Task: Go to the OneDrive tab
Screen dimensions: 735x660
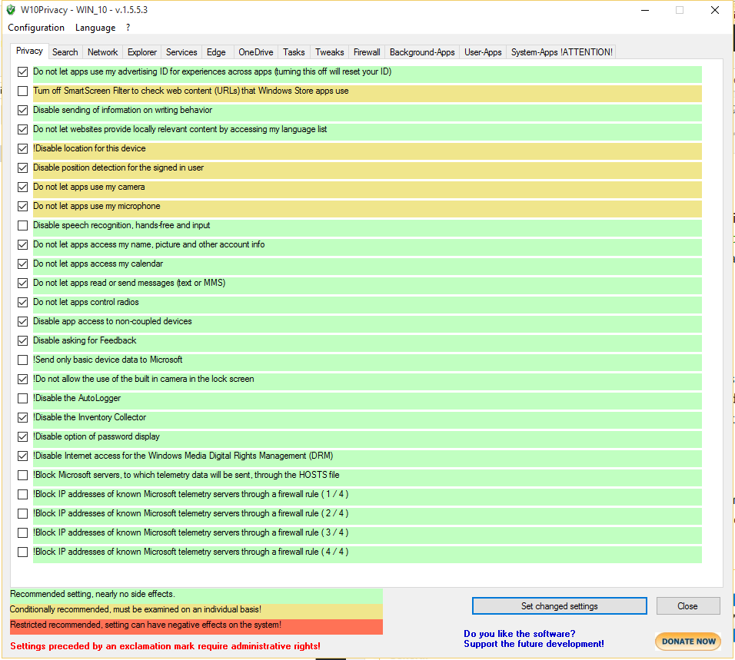Action: pyautogui.click(x=255, y=52)
